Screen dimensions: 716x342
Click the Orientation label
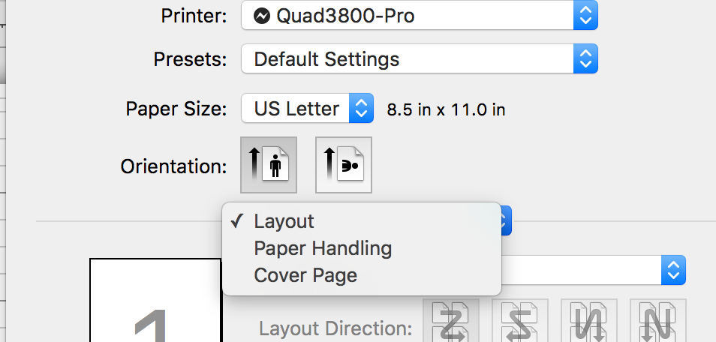click(173, 166)
